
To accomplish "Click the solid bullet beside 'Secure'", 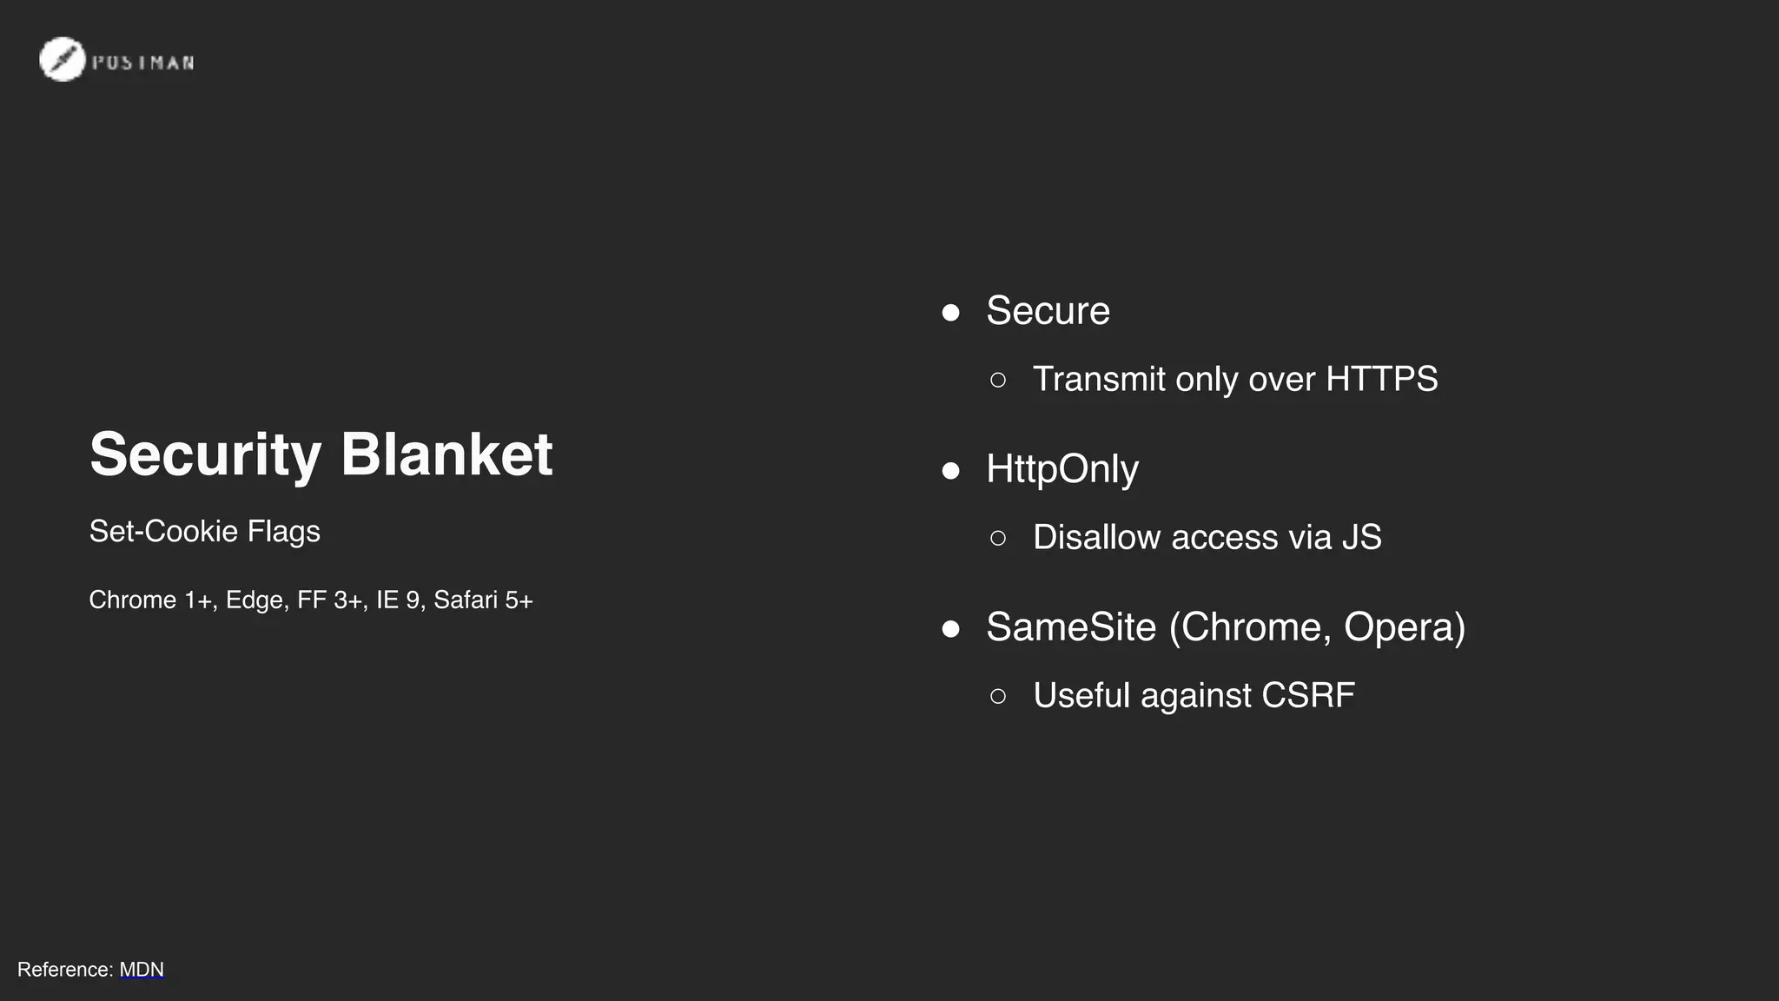I will coord(951,312).
